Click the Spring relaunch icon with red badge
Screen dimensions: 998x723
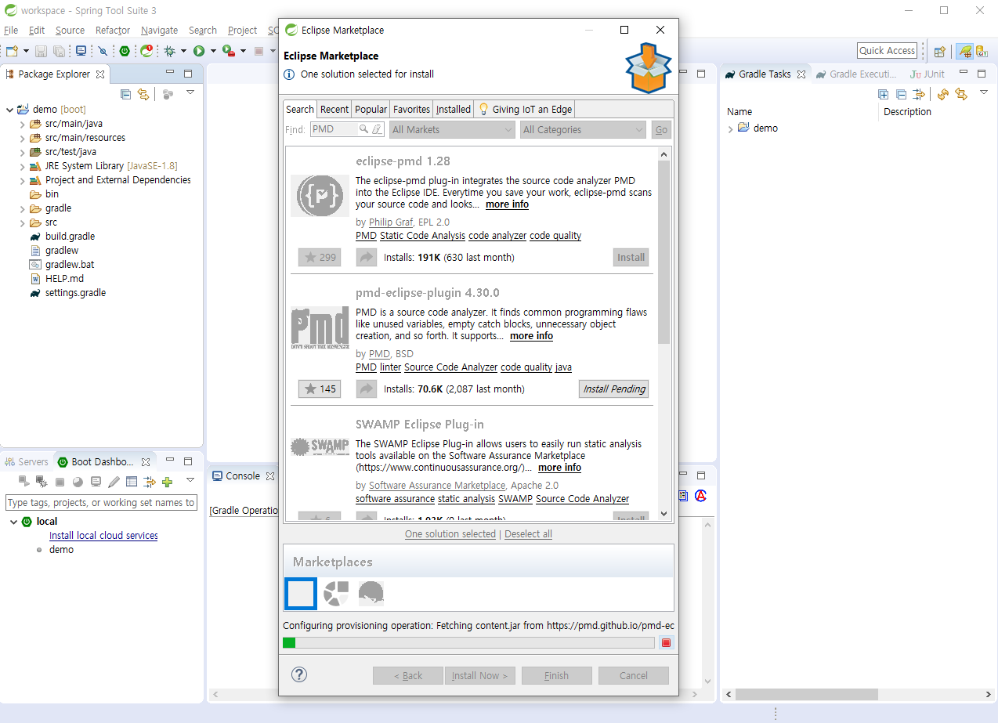coord(146,51)
